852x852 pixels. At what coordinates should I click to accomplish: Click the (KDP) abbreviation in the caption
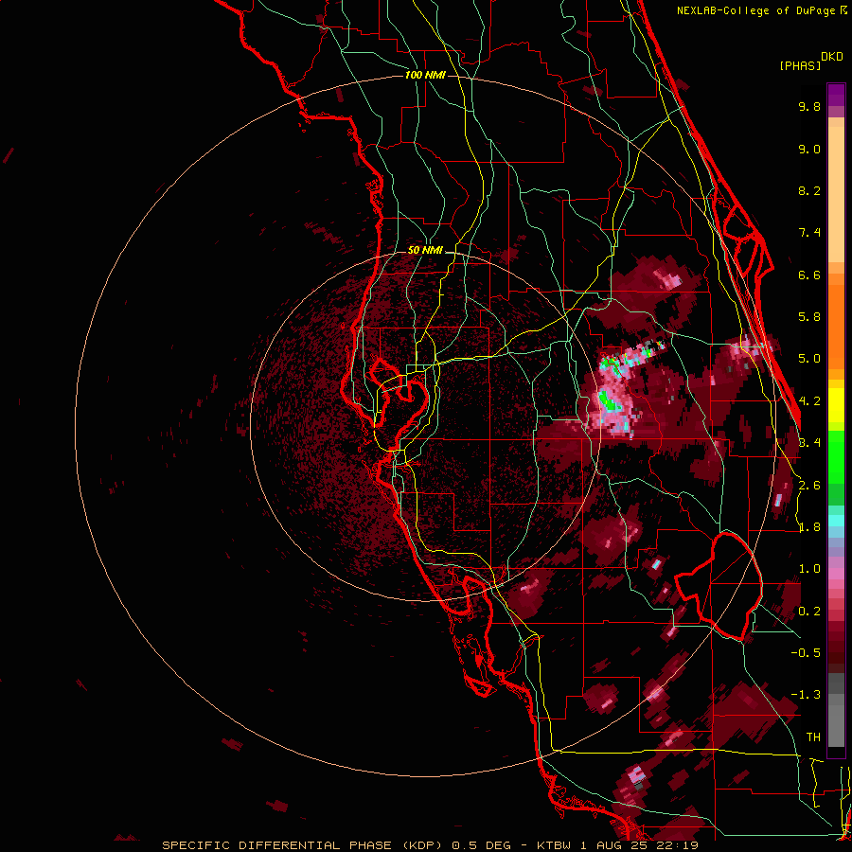[x=423, y=845]
